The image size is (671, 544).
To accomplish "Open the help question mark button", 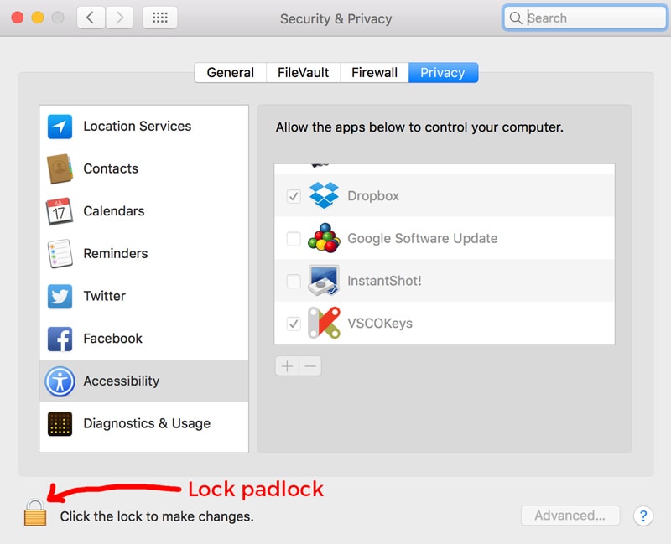I will [642, 516].
